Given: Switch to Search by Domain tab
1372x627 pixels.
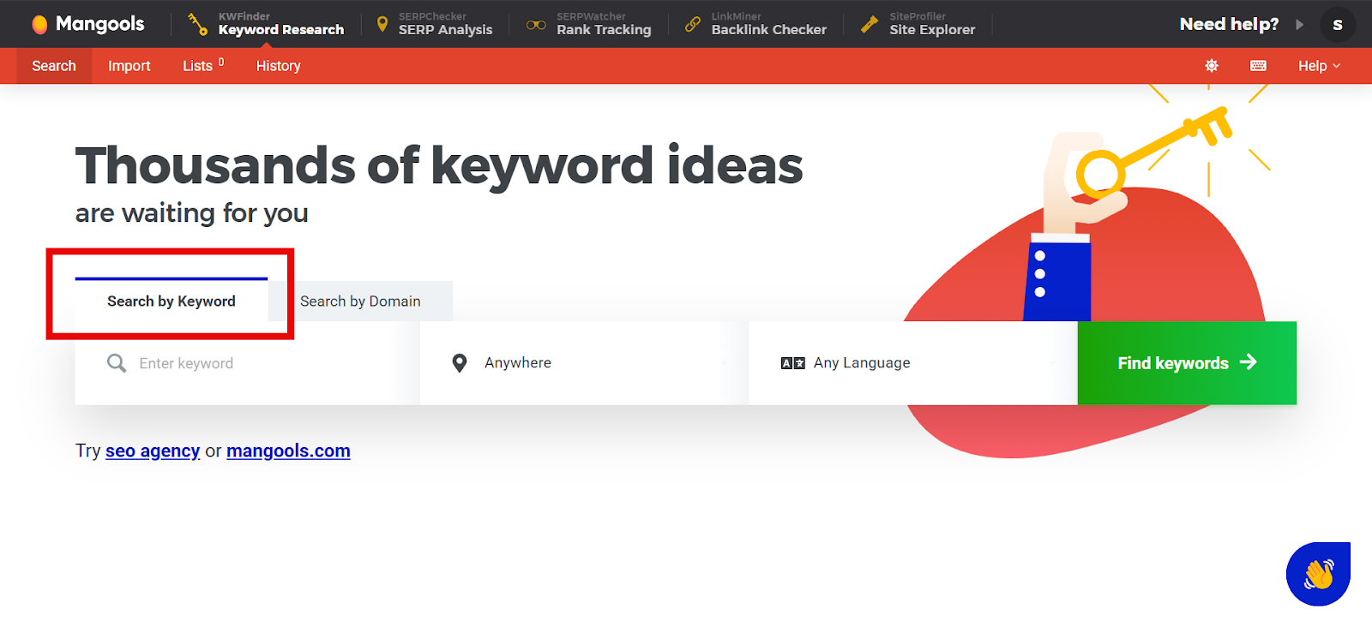Looking at the screenshot, I should click(360, 301).
